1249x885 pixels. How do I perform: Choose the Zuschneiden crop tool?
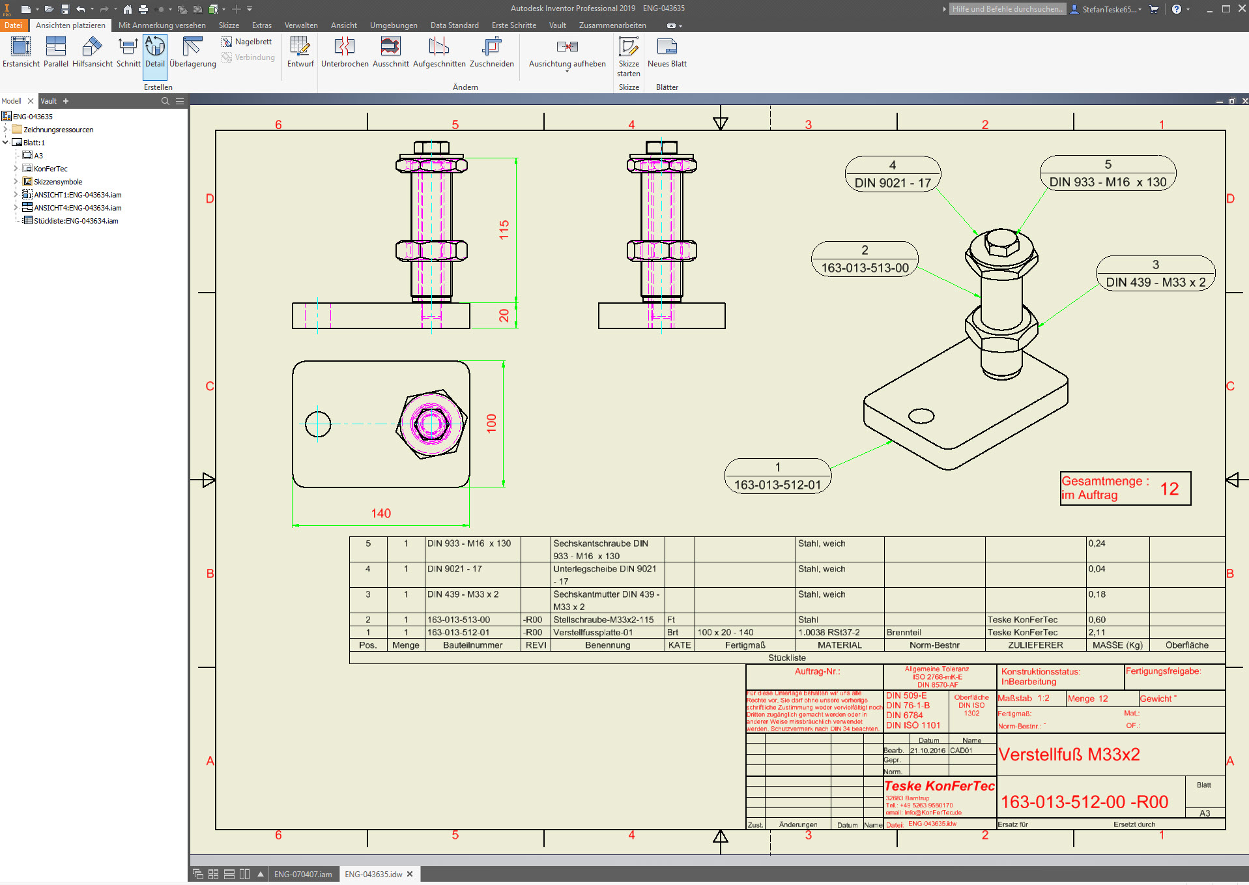tap(492, 52)
